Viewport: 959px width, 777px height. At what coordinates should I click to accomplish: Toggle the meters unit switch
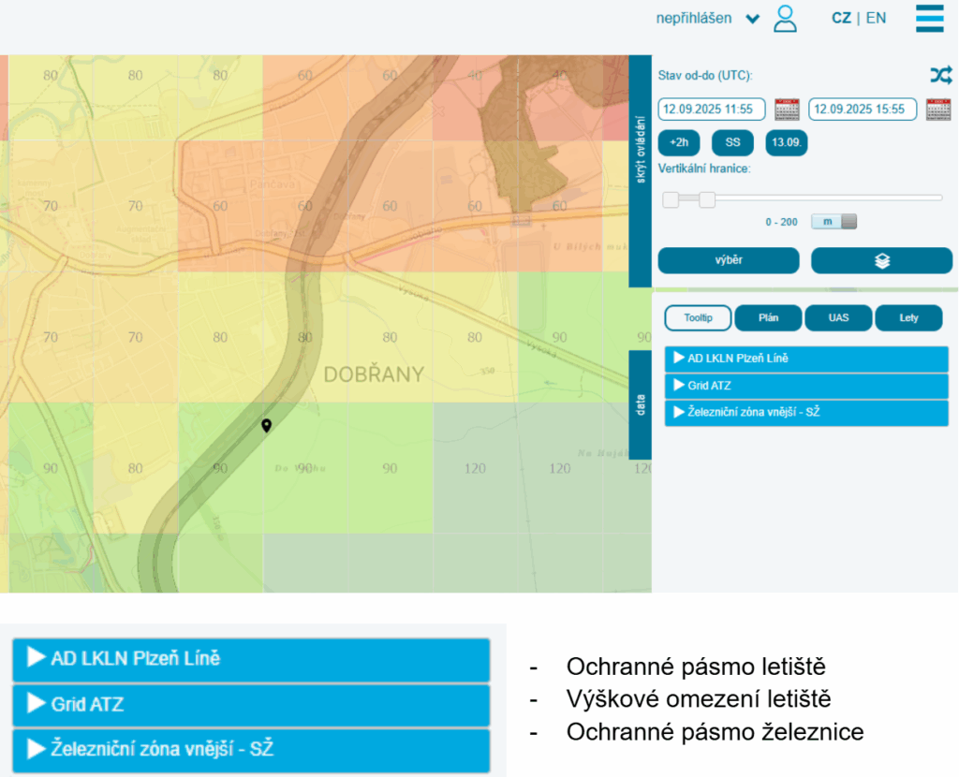(x=834, y=222)
